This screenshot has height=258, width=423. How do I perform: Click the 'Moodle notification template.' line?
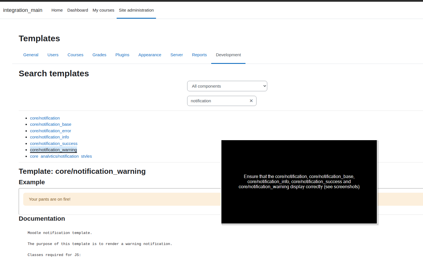tap(60, 233)
